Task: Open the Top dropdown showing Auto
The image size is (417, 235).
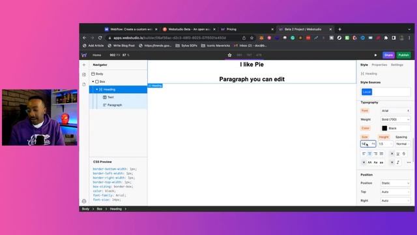Action: pos(395,192)
